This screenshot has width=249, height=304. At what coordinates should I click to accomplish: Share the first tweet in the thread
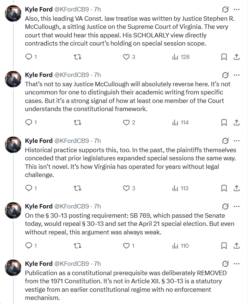(237, 57)
